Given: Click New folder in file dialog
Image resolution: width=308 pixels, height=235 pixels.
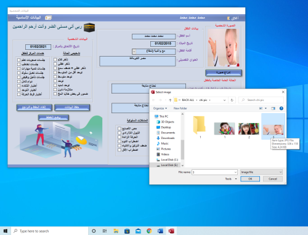Looking at the screenshot, I should pos(180,108).
